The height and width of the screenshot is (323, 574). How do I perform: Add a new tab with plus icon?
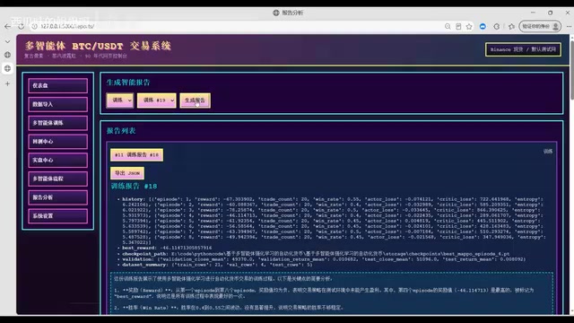click(x=8, y=83)
